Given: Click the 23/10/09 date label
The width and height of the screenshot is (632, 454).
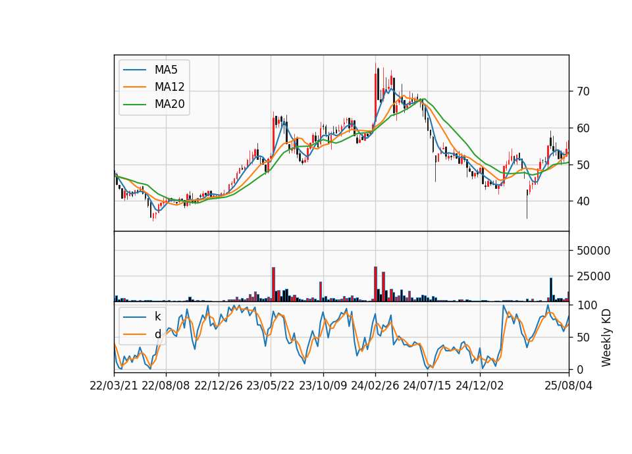Looking at the screenshot, I should pyautogui.click(x=323, y=386).
